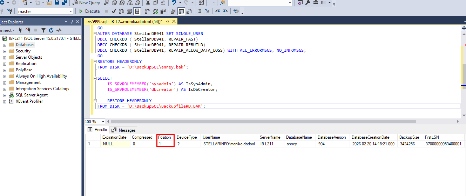
Task: Click the Decrease Indent icon
Action: pos(218,11)
